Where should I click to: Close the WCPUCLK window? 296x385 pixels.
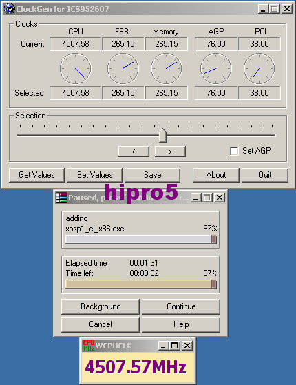click(187, 346)
